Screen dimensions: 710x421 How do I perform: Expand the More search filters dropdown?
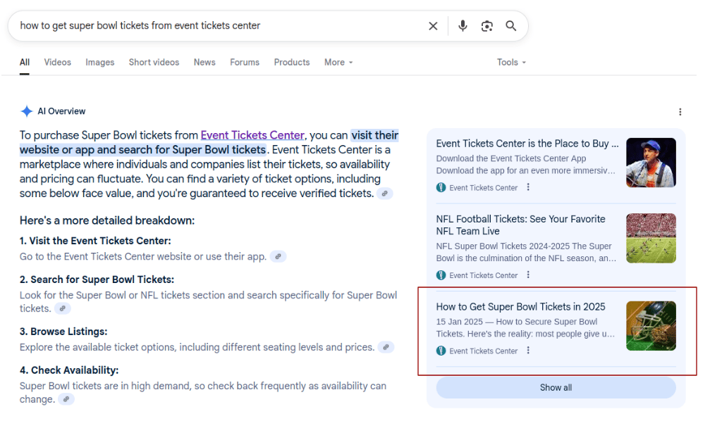tap(338, 62)
